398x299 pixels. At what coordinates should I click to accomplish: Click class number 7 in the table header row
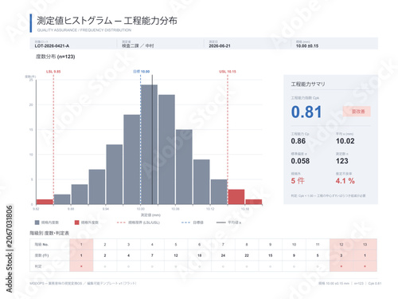click(x=223, y=244)
